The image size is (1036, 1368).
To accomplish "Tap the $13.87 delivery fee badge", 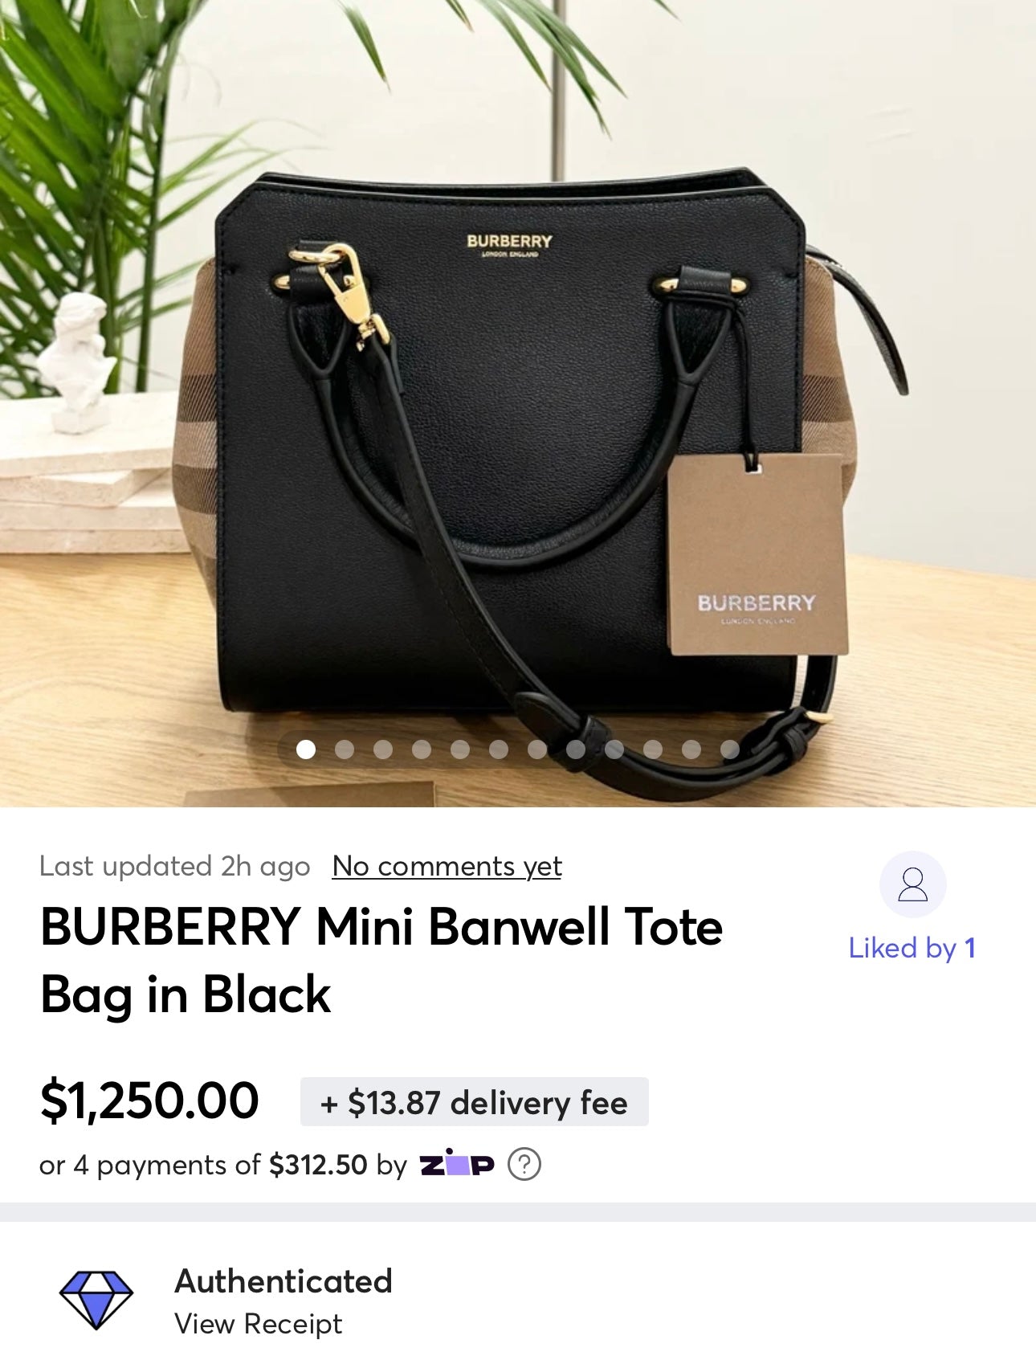I will click(x=474, y=1102).
